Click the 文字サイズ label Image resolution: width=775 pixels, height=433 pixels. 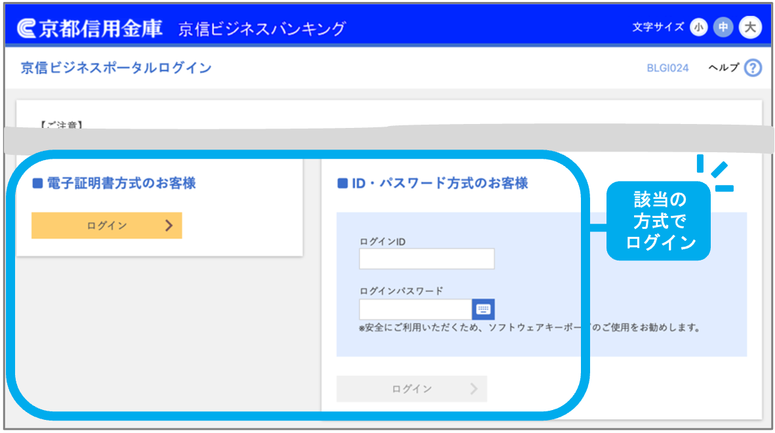point(658,27)
